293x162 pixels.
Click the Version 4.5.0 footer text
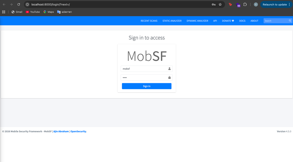point(284,131)
